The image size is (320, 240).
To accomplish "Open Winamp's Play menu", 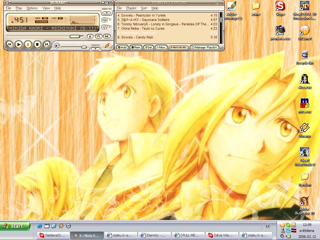I will 19,8.
